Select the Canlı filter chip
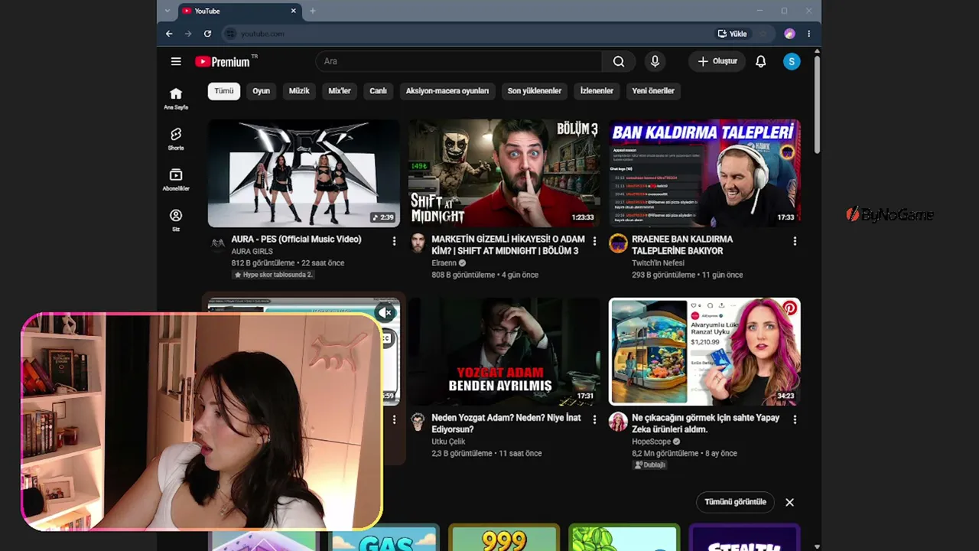This screenshot has height=551, width=979. [379, 91]
